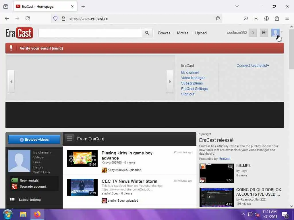Click inside the EraCast search field
294x220 pixels.
coord(90,33)
